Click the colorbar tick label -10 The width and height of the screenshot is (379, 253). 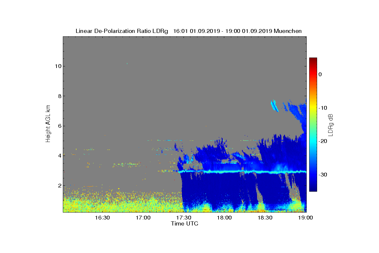[322, 108]
